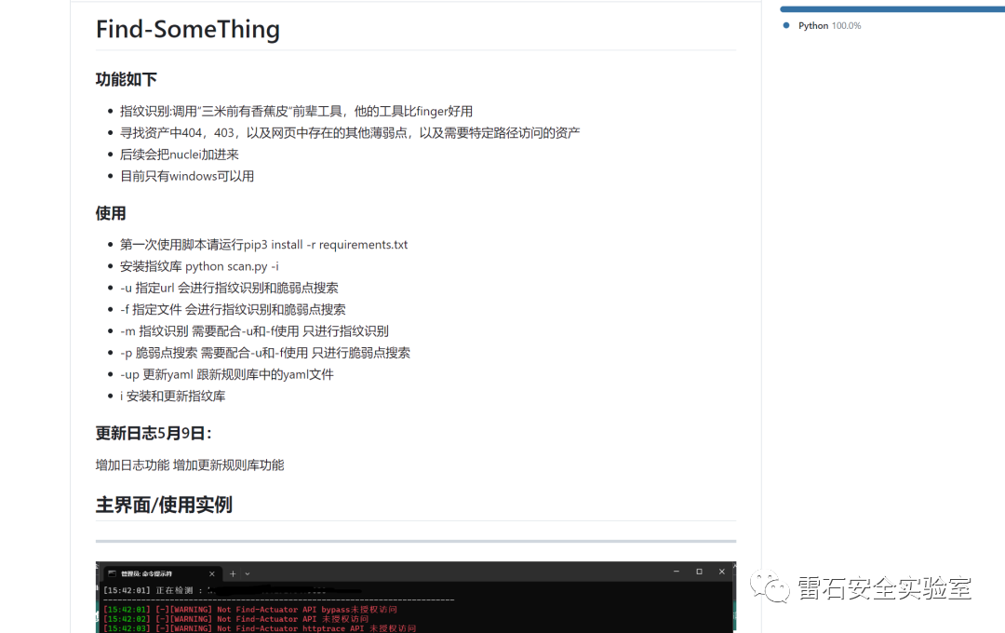
Task: Open the terminal screenshot image
Action: 415,597
